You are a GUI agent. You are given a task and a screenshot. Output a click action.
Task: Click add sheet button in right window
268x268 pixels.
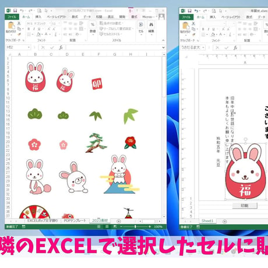(x=225, y=221)
